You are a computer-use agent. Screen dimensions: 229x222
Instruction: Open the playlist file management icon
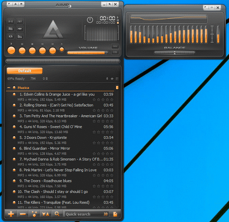click(x=115, y=214)
